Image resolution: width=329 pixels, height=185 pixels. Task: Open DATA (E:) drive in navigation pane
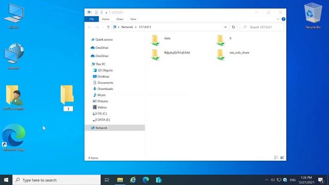point(101,120)
